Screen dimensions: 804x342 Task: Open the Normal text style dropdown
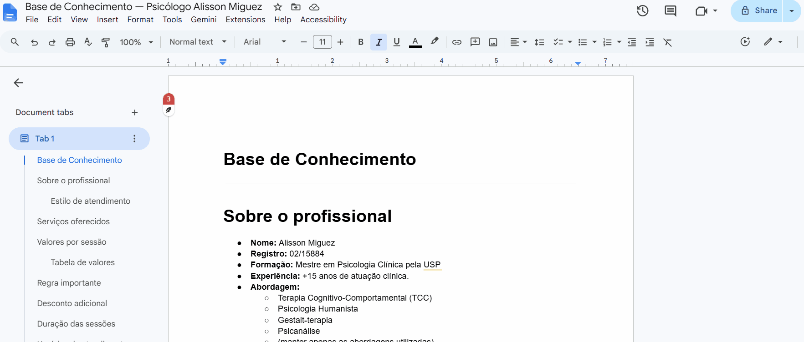point(198,42)
